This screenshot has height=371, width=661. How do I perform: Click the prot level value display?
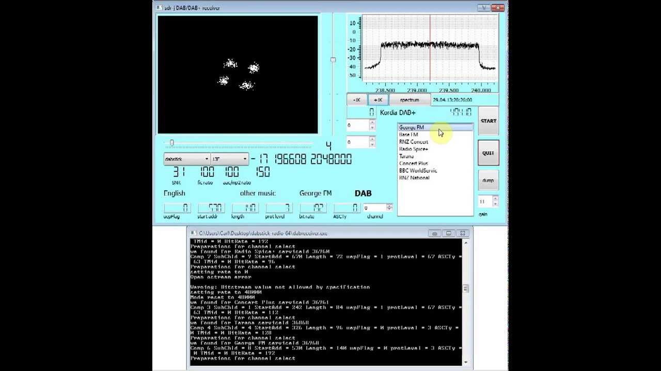(x=279, y=208)
